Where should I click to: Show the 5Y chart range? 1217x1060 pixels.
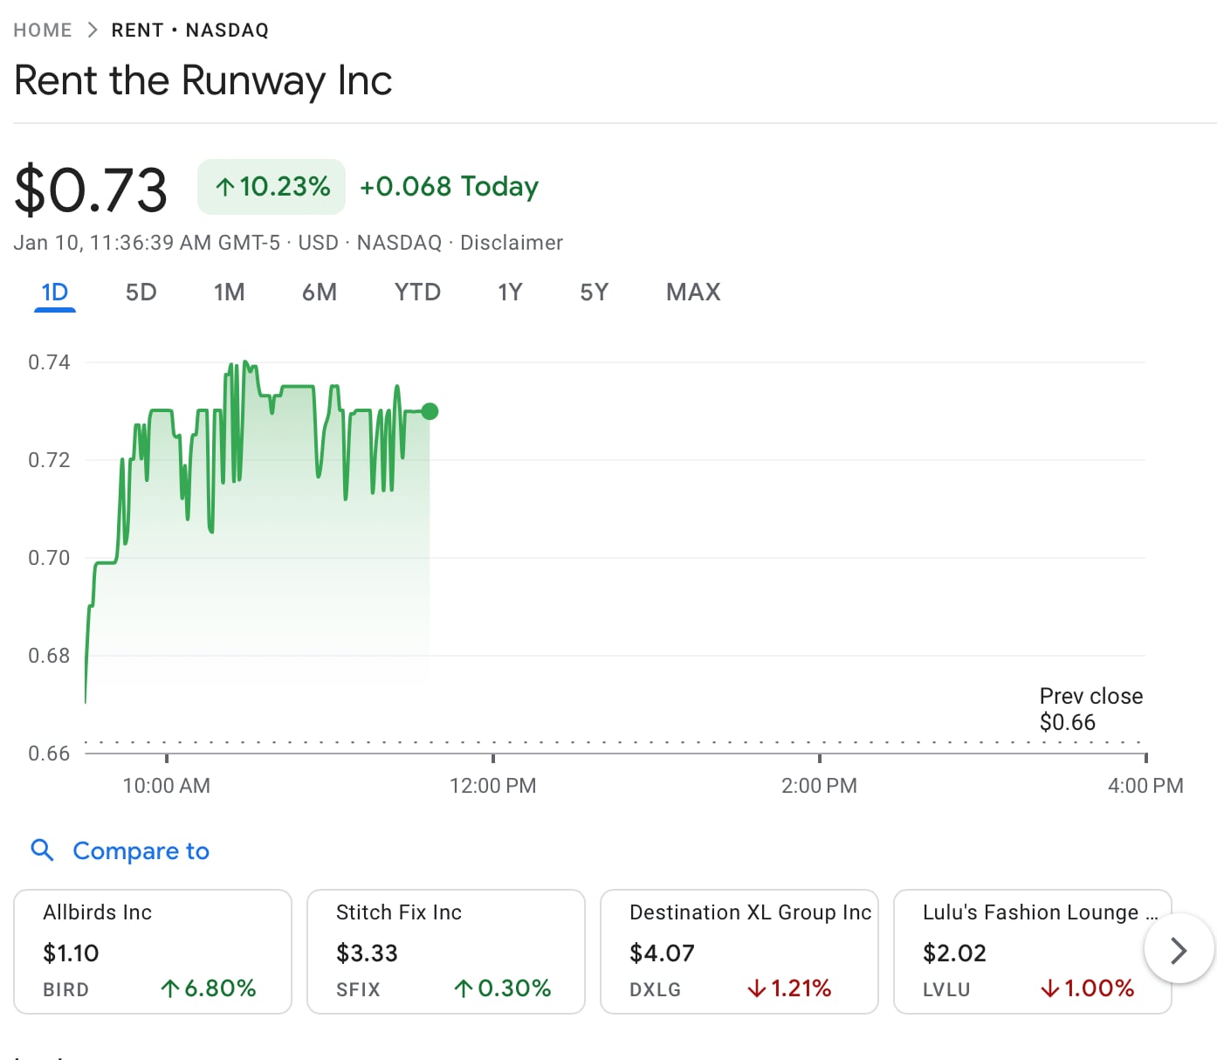click(x=595, y=292)
